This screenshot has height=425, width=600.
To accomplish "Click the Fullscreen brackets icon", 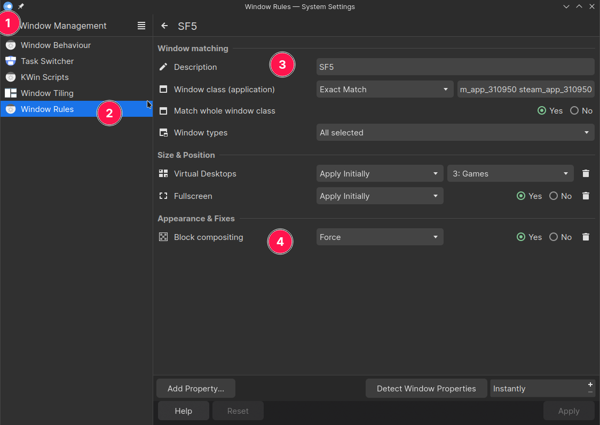I will [x=163, y=196].
